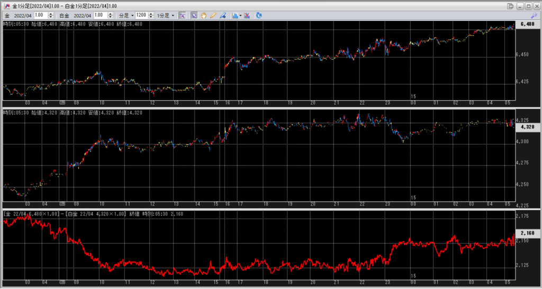Open bar chart indicator dropdown arrow

(241, 15)
